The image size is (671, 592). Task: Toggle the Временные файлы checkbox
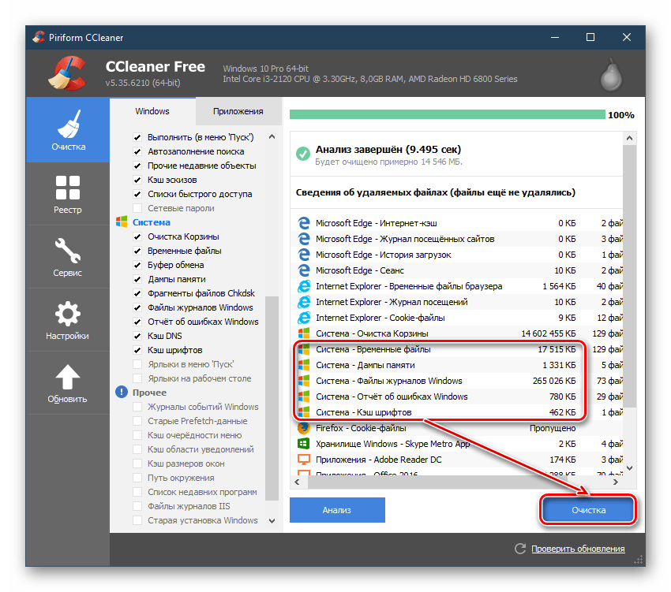(138, 251)
